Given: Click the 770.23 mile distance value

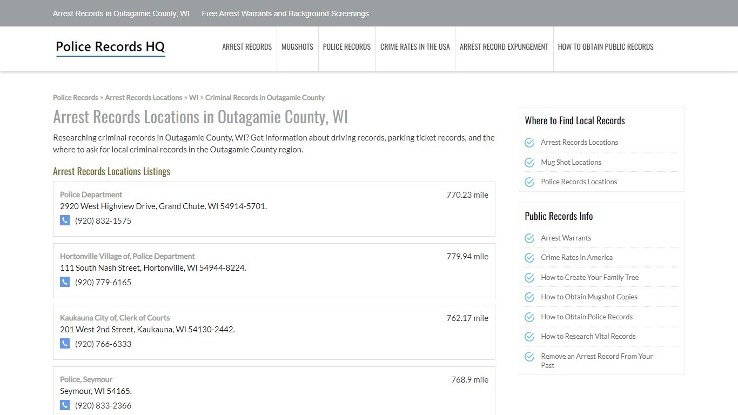Looking at the screenshot, I should pos(467,195).
